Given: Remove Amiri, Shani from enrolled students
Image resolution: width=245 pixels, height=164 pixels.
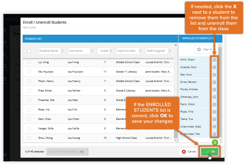Looking at the screenshot, I should coord(215,60).
